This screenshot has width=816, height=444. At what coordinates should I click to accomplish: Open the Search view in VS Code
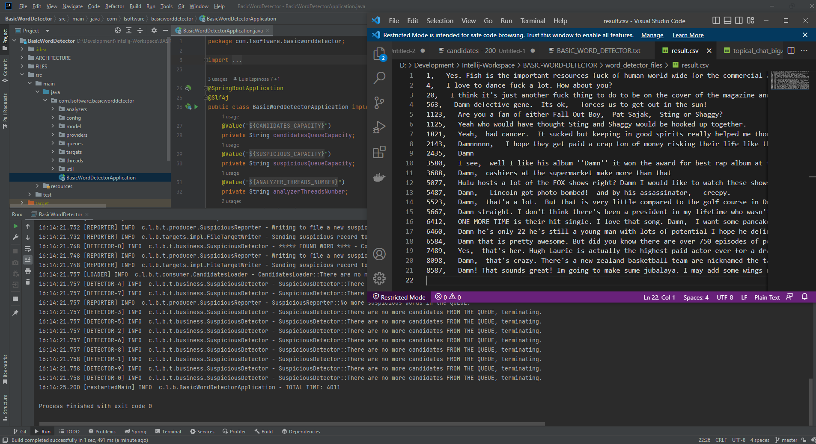[x=379, y=77]
